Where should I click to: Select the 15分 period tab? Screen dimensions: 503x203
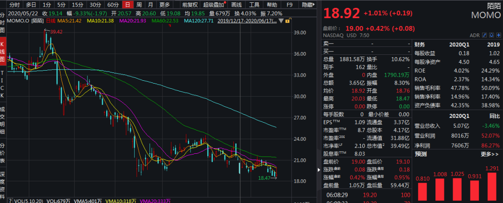pos(77,5)
